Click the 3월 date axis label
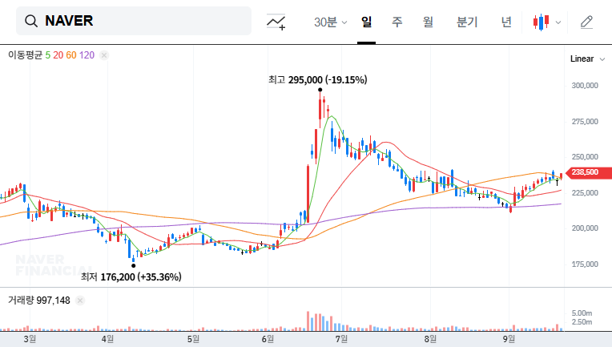Image resolution: width=612 pixels, height=347 pixels. (x=30, y=339)
